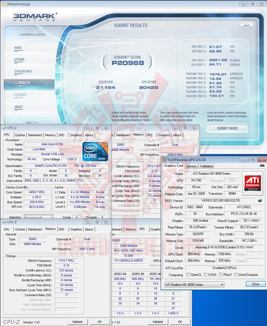Click OK in the CPU-Z SPD window

point(180,322)
